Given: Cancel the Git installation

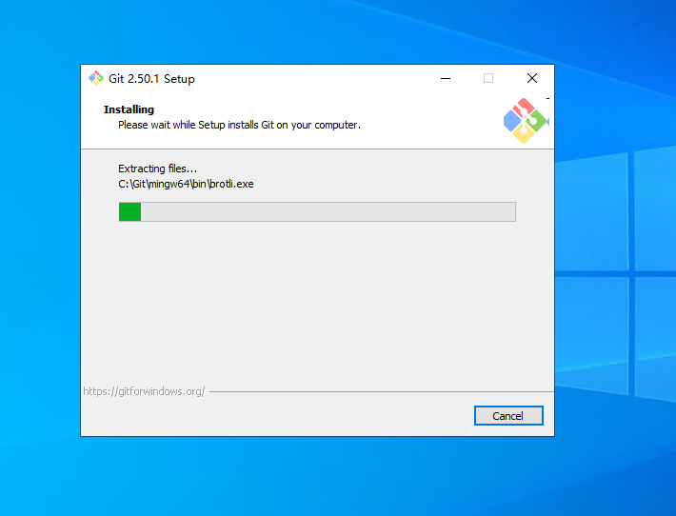Looking at the screenshot, I should pyautogui.click(x=508, y=415).
